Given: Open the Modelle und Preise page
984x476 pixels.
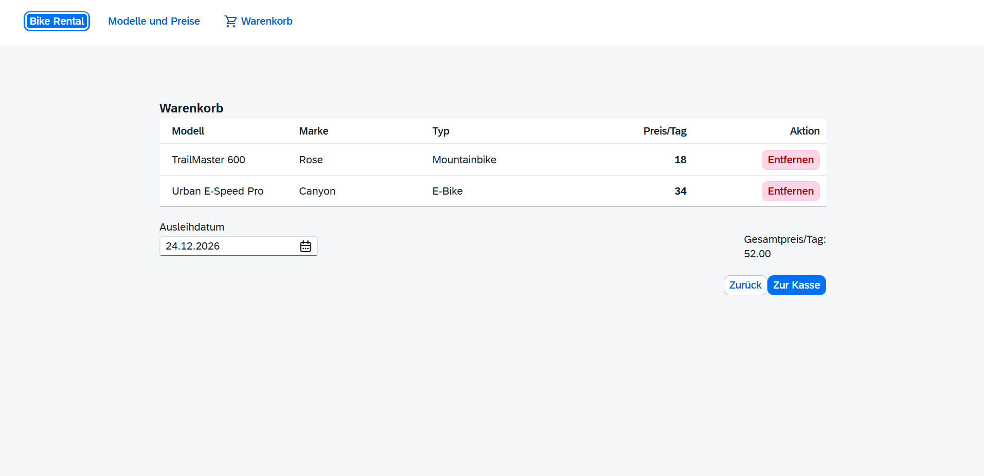Looking at the screenshot, I should [154, 22].
